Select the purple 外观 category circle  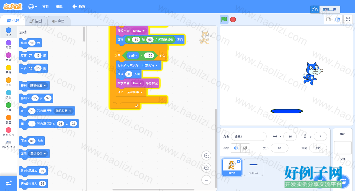9,42
